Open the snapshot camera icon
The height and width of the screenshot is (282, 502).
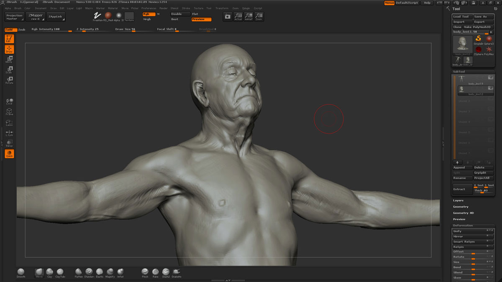[227, 16]
